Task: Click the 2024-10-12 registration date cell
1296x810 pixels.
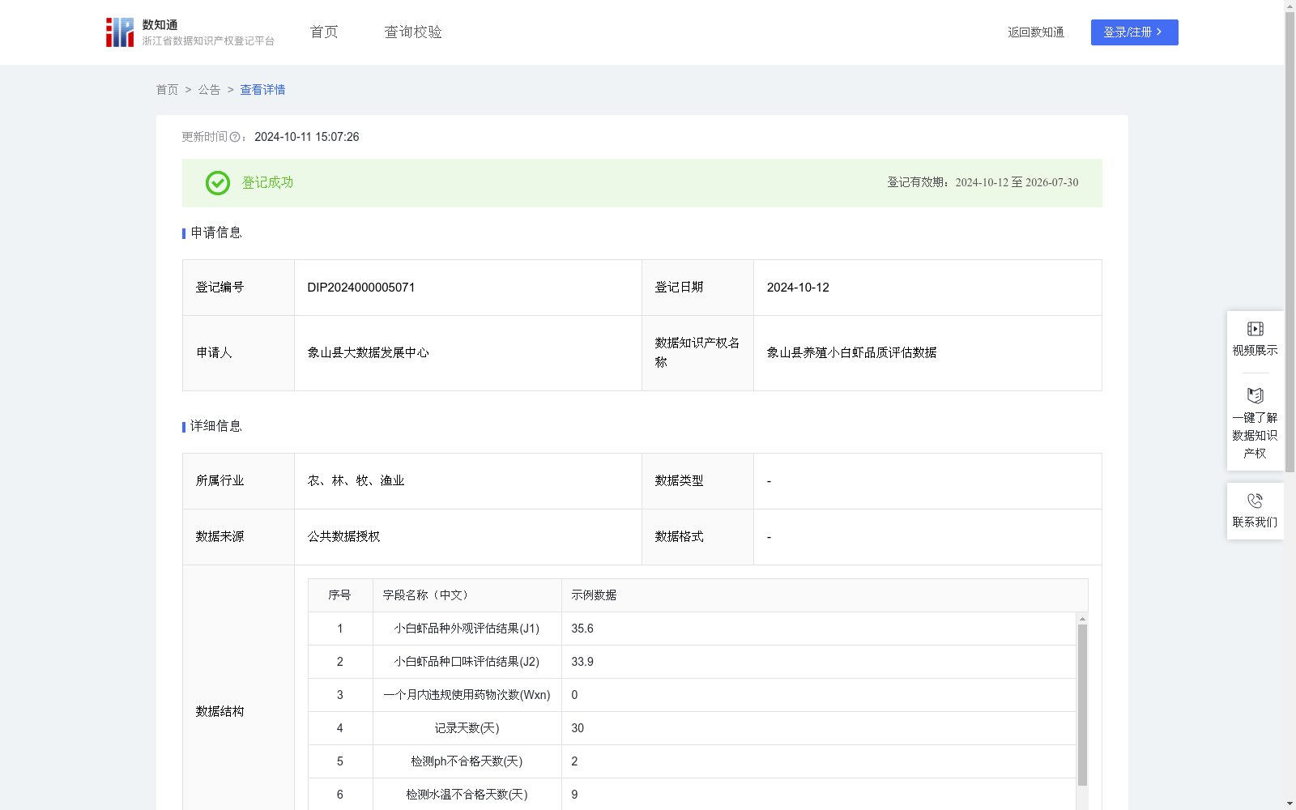Action: 797,287
